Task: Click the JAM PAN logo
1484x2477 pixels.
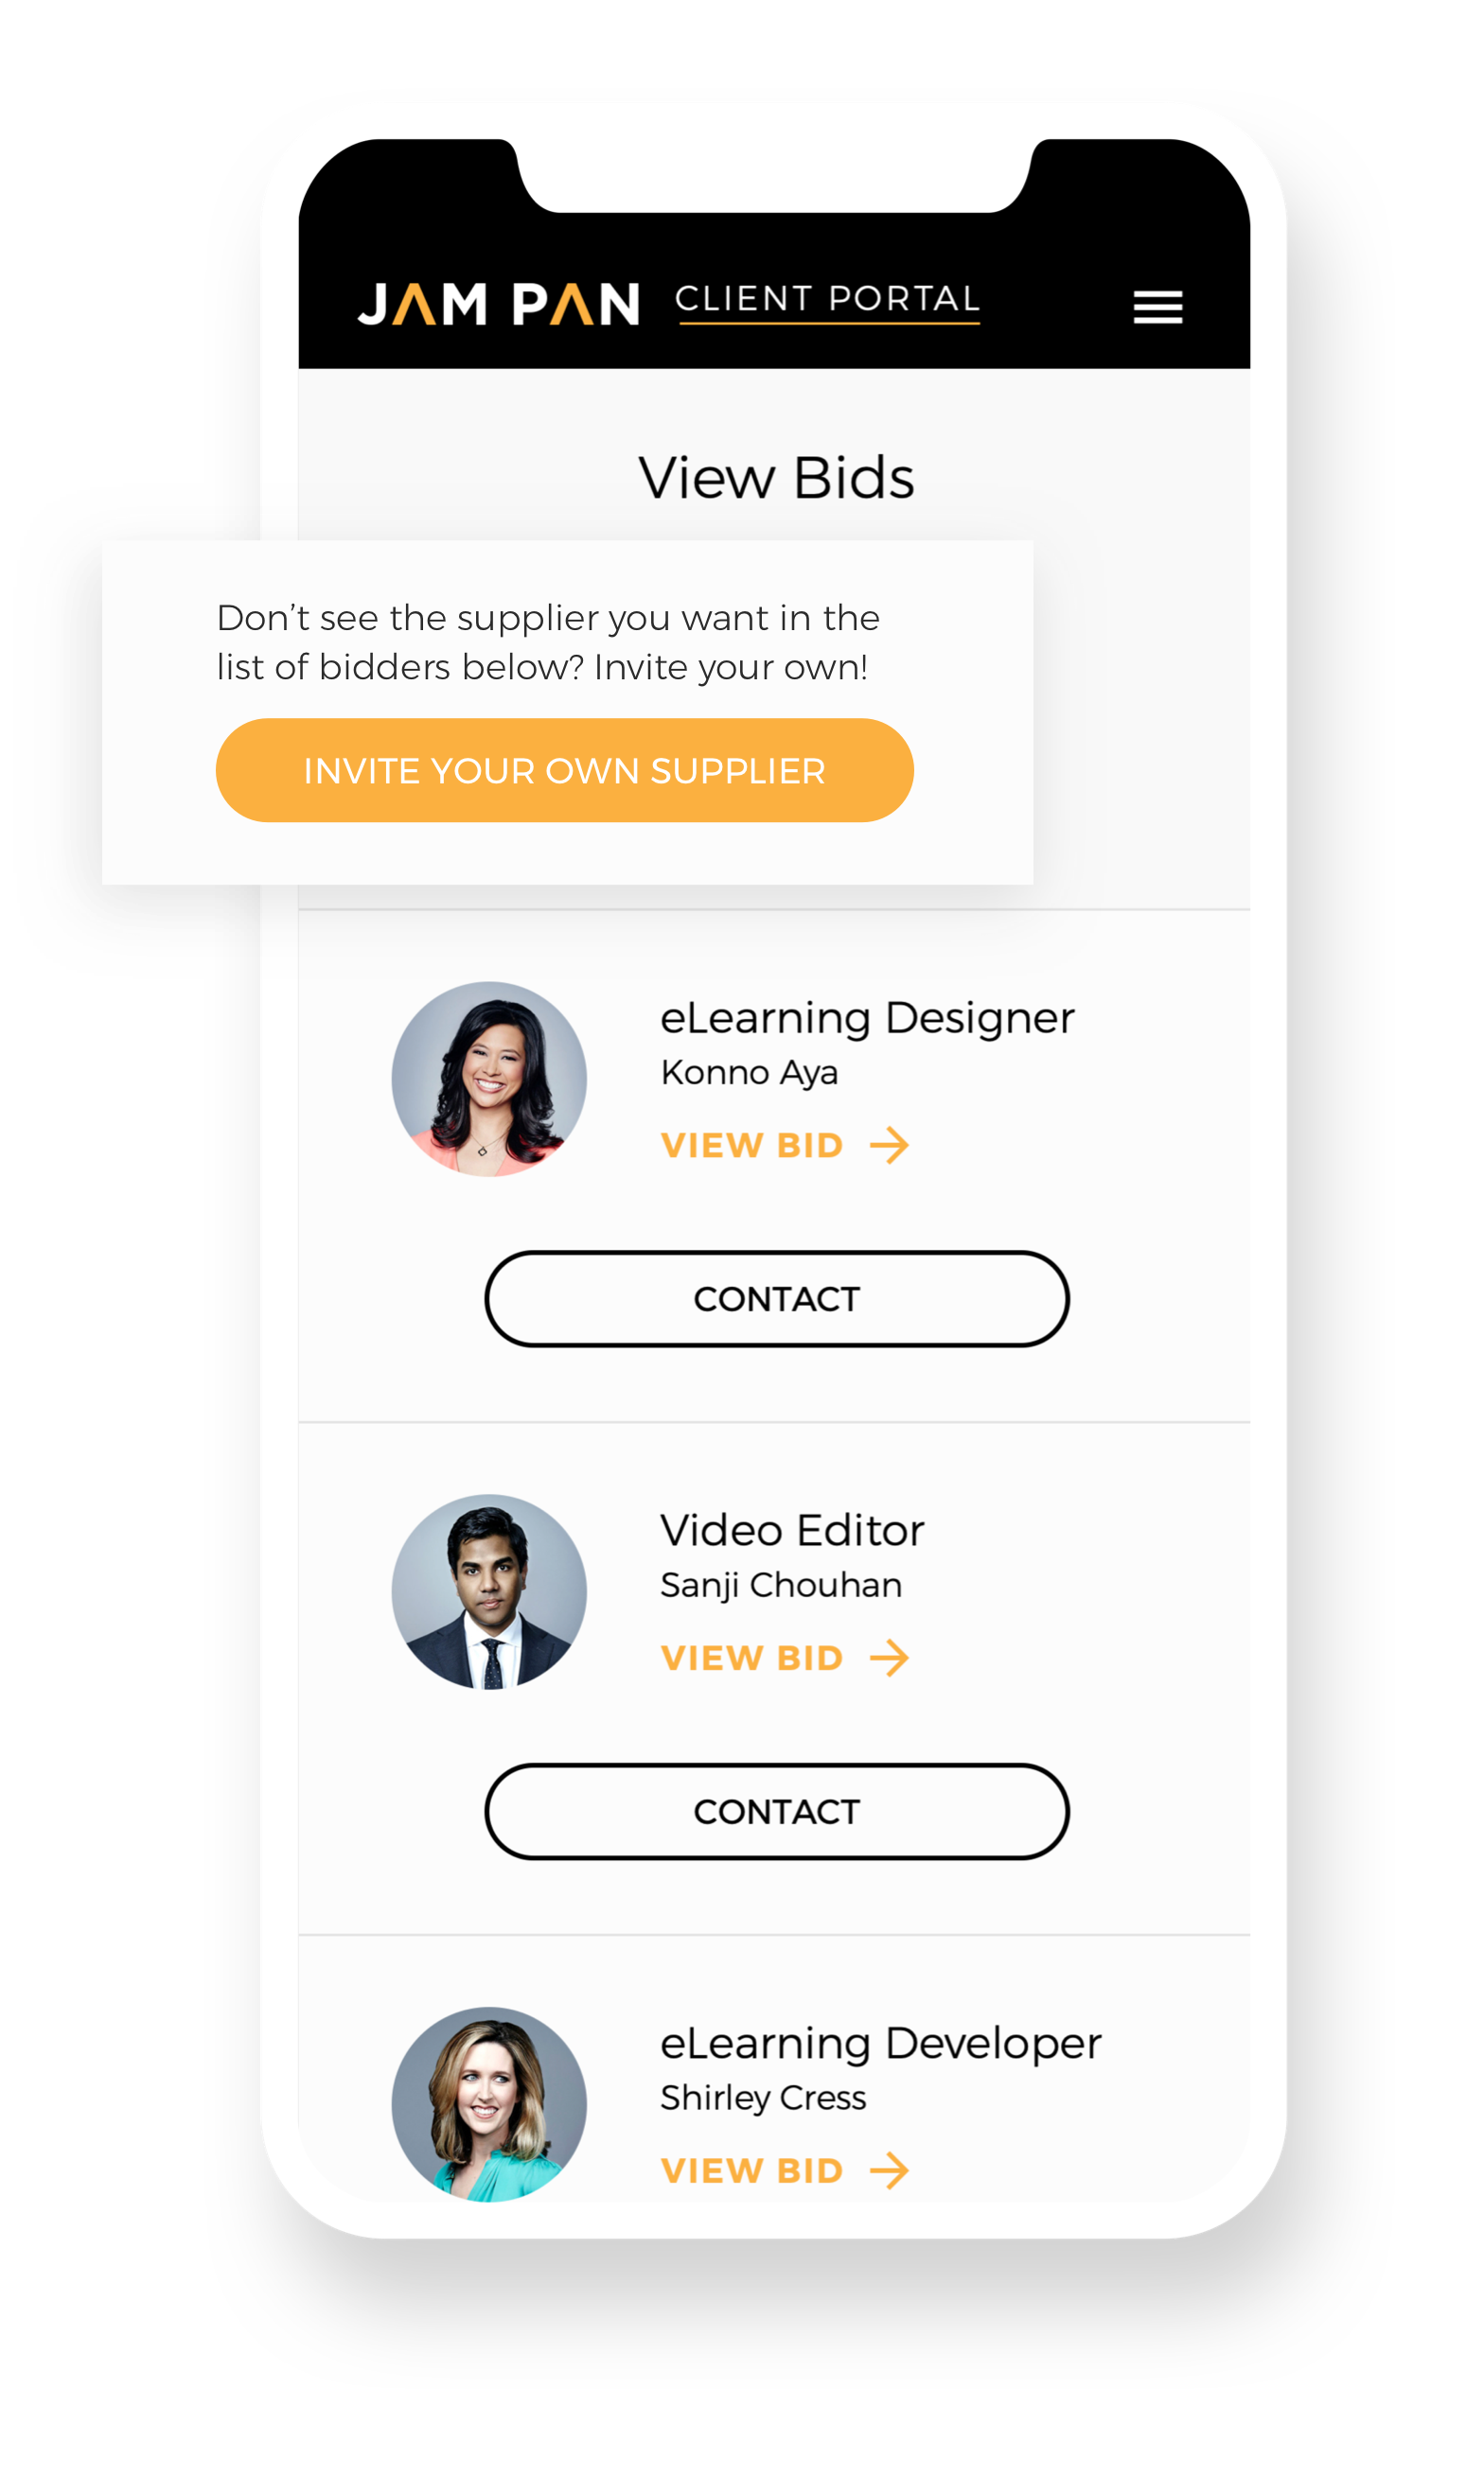Action: point(498,304)
